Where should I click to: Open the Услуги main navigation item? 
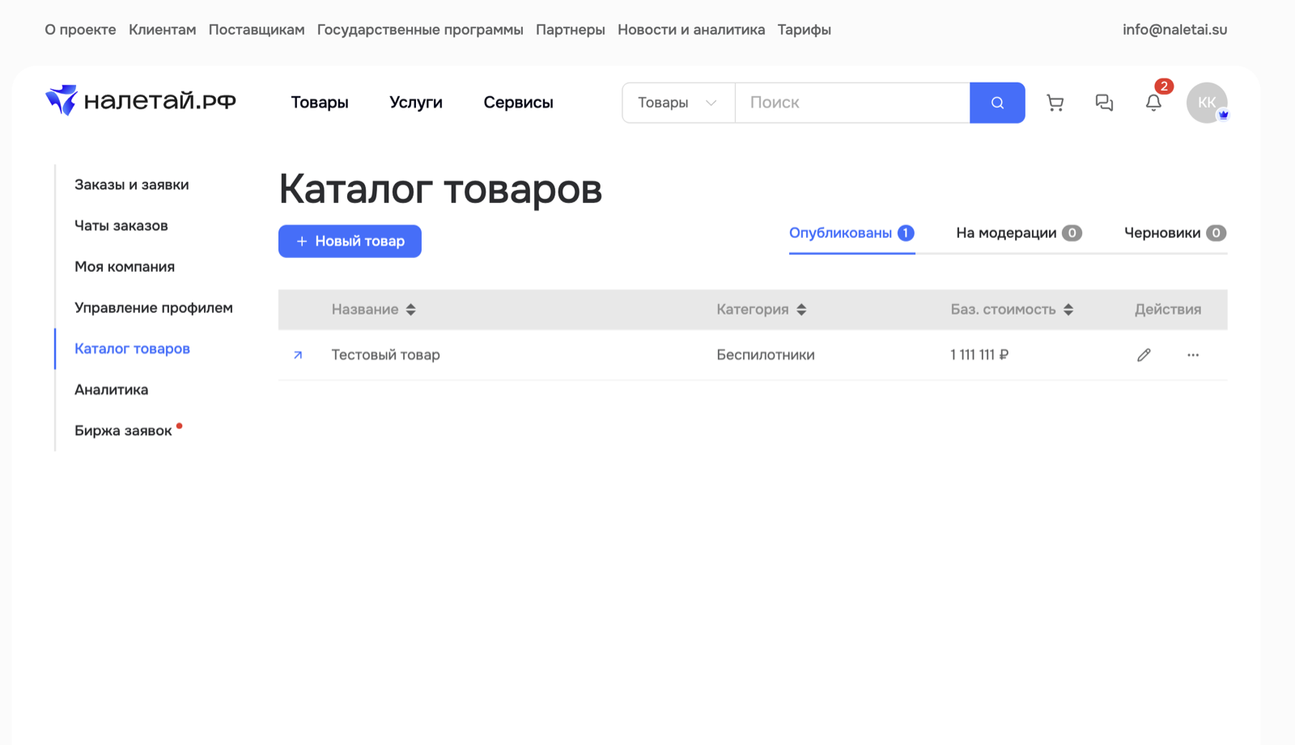pos(416,103)
